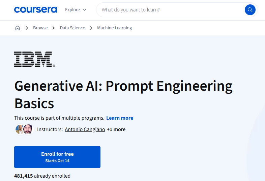Viewport: 265px width, 181px height.
Task: Select the Machine Learning breadcrumb
Action: [x=115, y=28]
